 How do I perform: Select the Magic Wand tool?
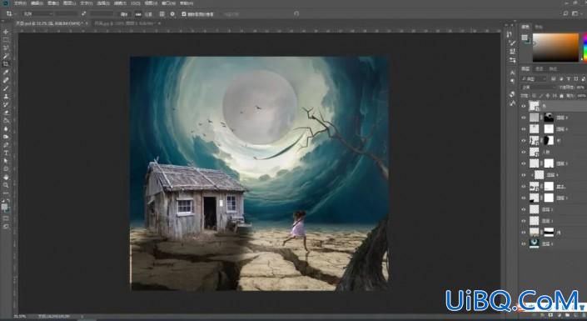point(6,56)
